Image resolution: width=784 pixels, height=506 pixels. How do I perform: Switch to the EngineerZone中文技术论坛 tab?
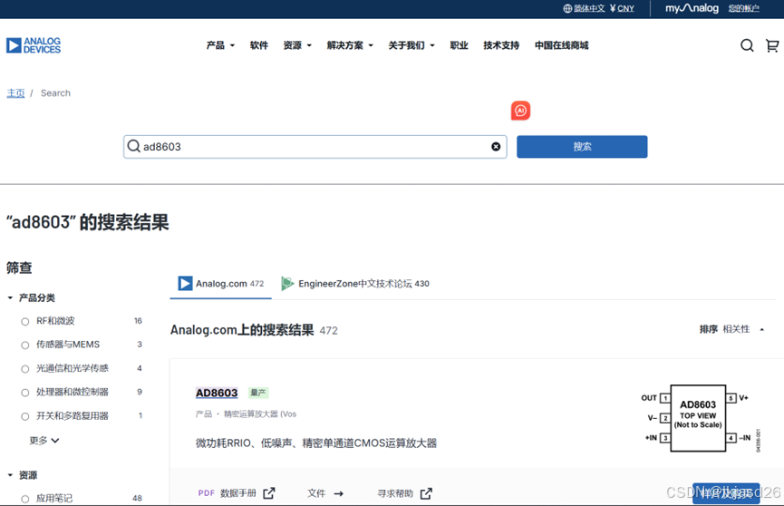coord(355,284)
